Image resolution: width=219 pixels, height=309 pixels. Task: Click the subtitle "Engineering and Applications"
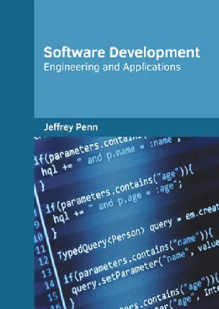tap(112, 67)
